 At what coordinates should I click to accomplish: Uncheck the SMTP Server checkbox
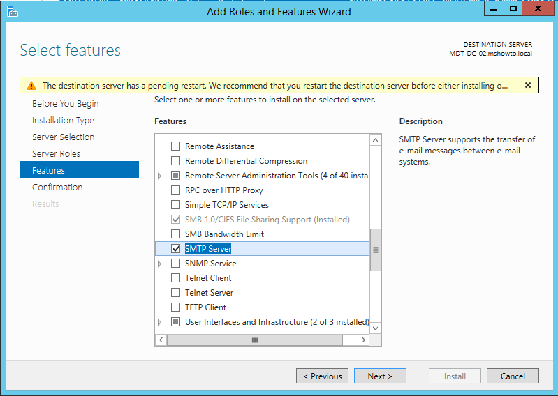point(175,249)
